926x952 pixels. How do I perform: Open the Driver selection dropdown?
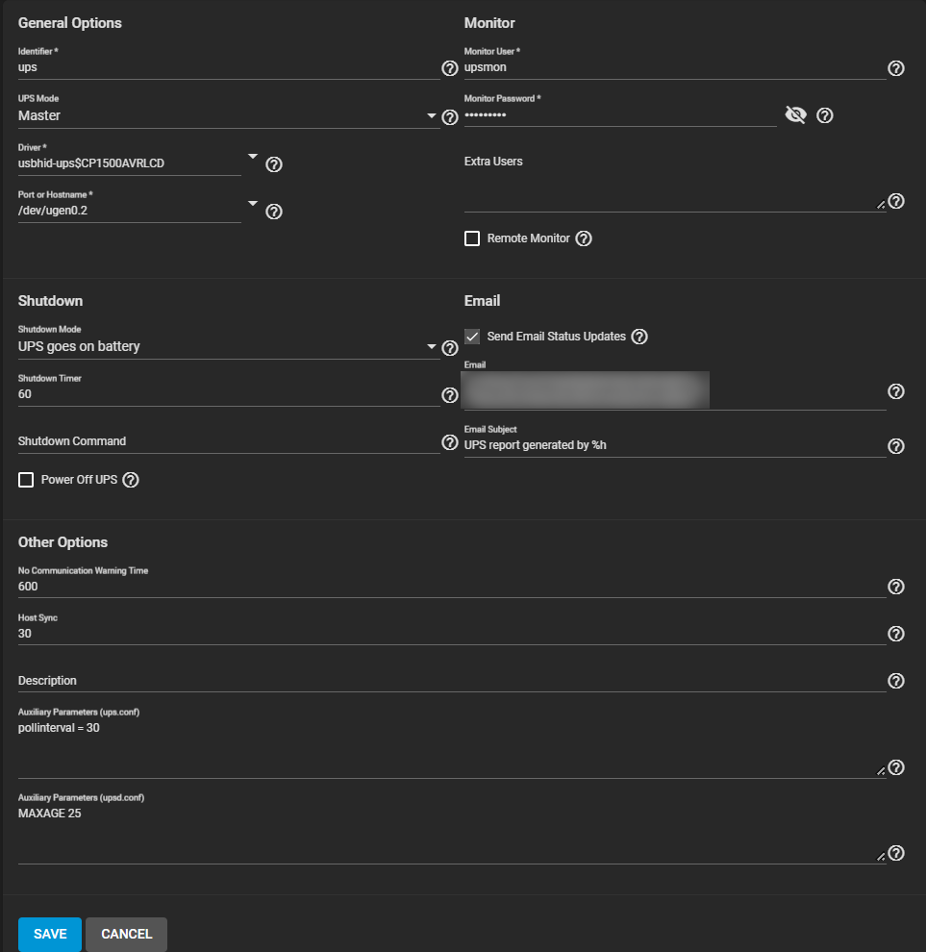253,156
